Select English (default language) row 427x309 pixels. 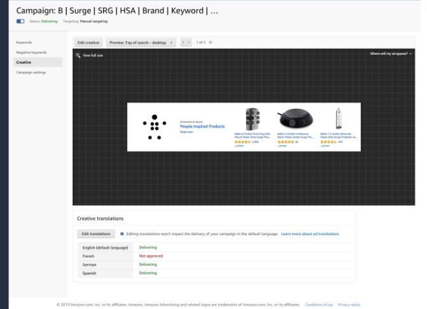(214, 247)
